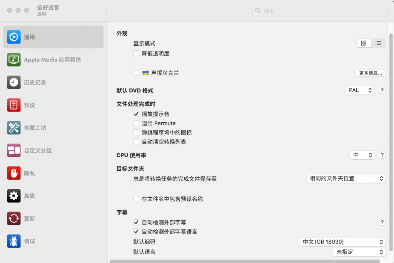Enable the 降低透明度 option

pos(136,53)
